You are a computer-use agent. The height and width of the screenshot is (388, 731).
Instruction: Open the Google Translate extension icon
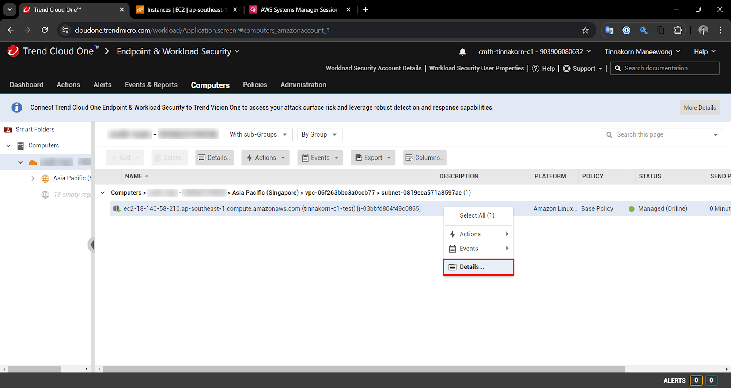[x=609, y=30]
